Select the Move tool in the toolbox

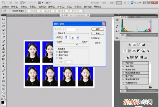pyautogui.click(x=4, y=19)
